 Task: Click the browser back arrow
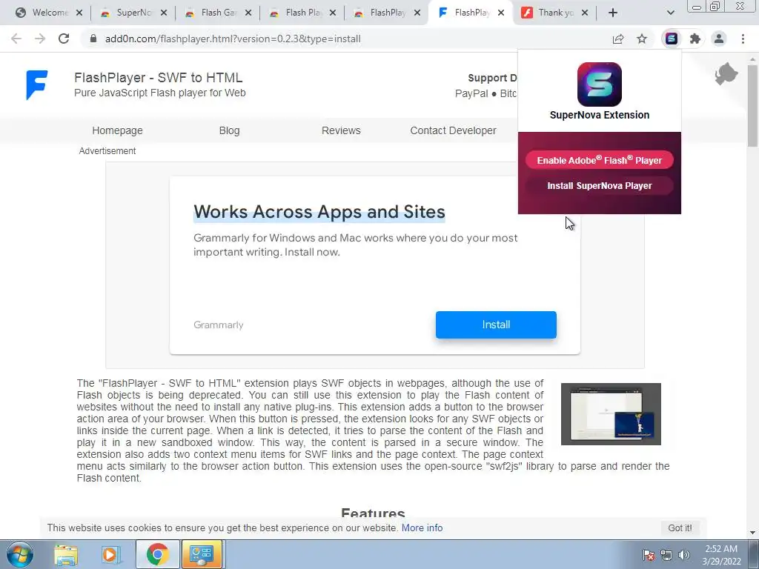click(16, 39)
